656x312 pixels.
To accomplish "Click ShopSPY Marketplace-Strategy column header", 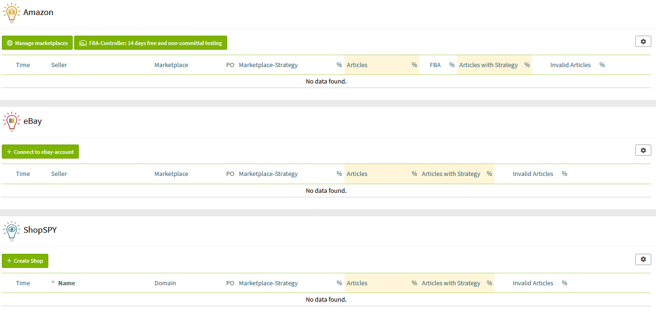I will [268, 283].
